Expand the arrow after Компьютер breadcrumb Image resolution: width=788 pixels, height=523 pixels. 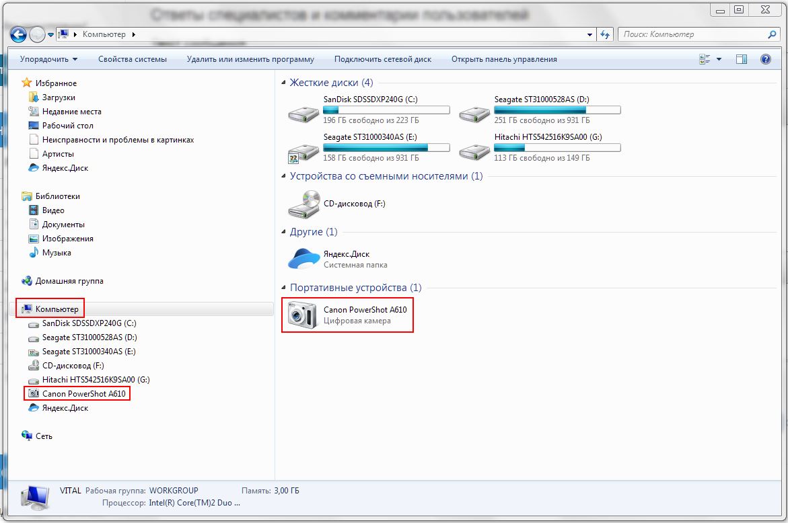point(134,35)
